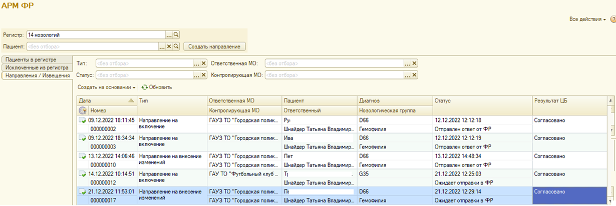Clear the Контролирующая МО filter

point(415,75)
